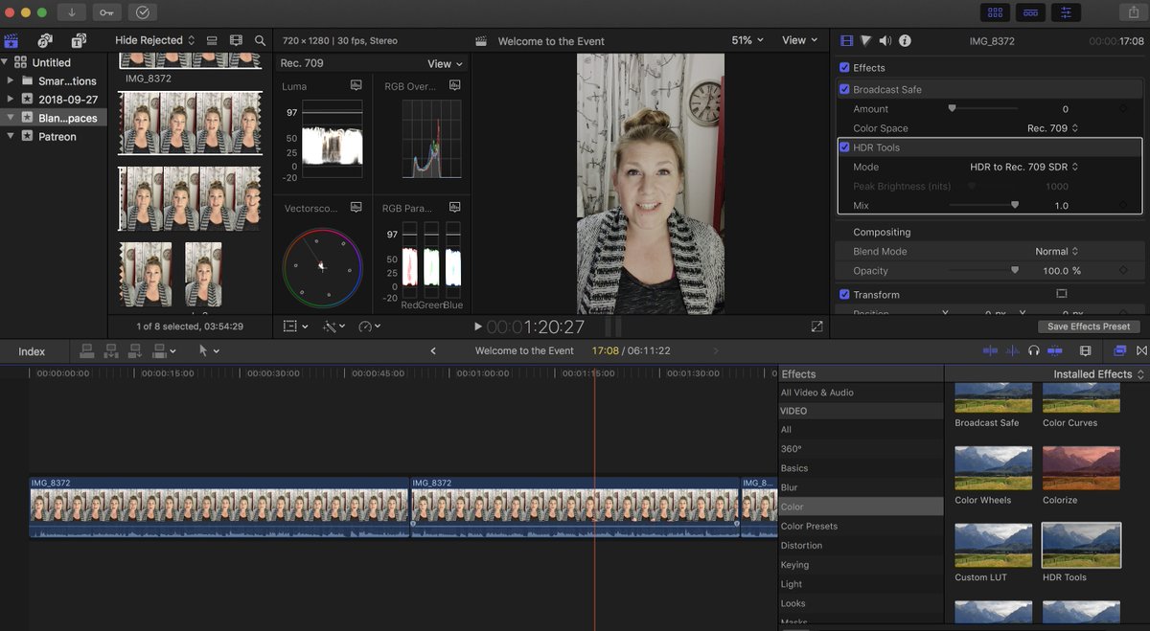This screenshot has width=1150, height=631.
Task: Open the Hide Rejected filter dropdown
Action: 155,40
